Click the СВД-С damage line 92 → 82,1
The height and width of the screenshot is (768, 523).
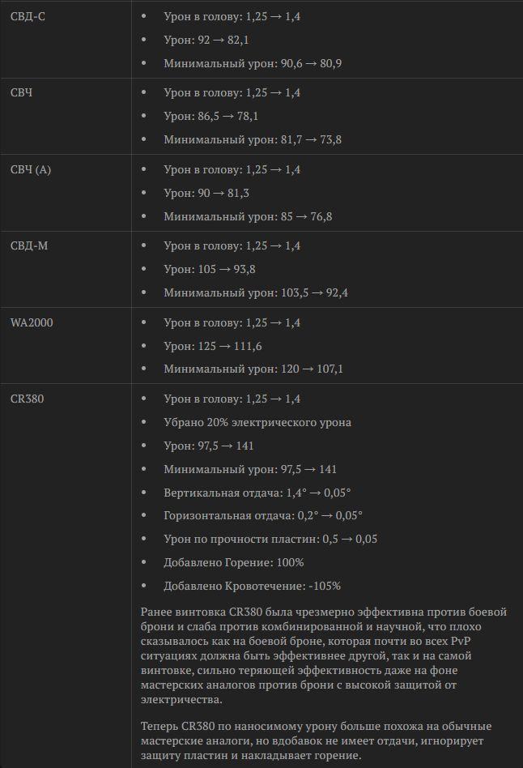206,41
